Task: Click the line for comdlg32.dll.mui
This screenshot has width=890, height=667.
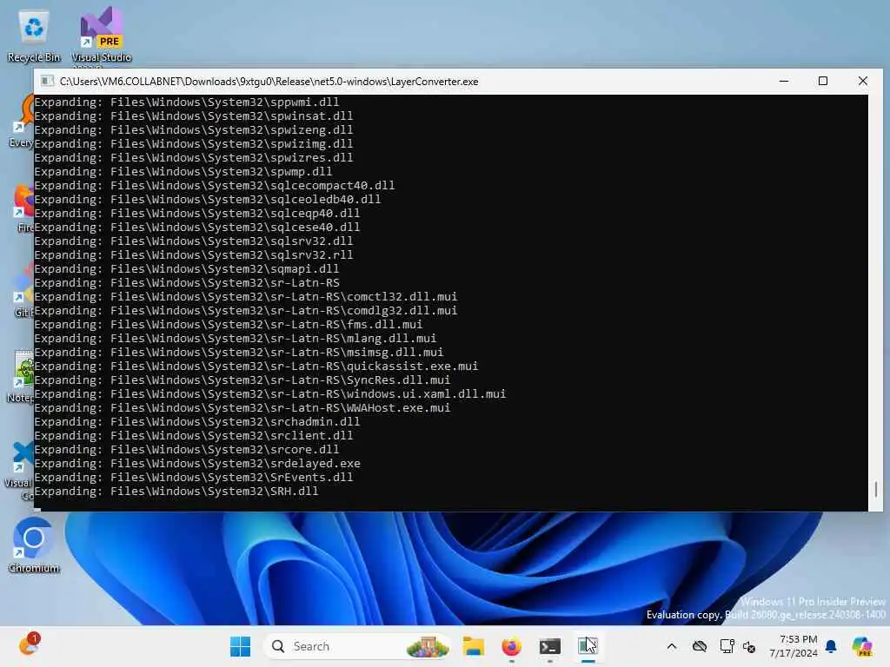Action: click(x=246, y=311)
